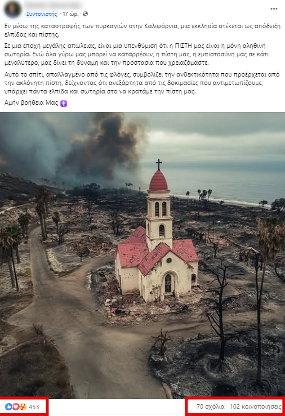Viewport: 285px width, 416px height.
Task: Open the burned landscape church photo
Action: [x=142, y=255]
